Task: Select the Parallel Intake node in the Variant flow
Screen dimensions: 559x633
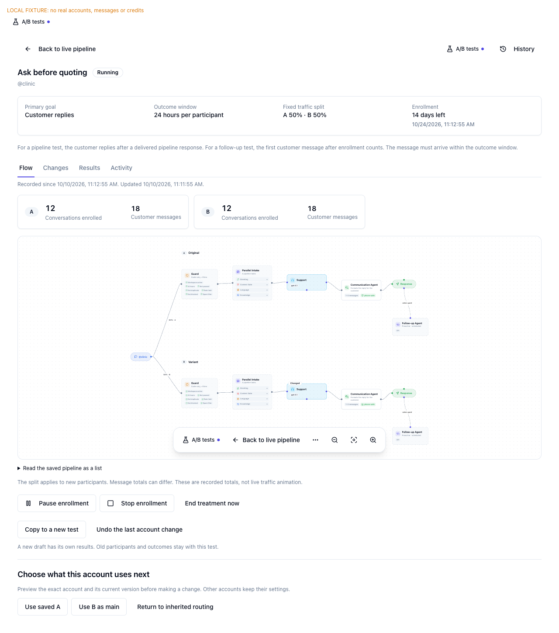Action: [x=252, y=392]
